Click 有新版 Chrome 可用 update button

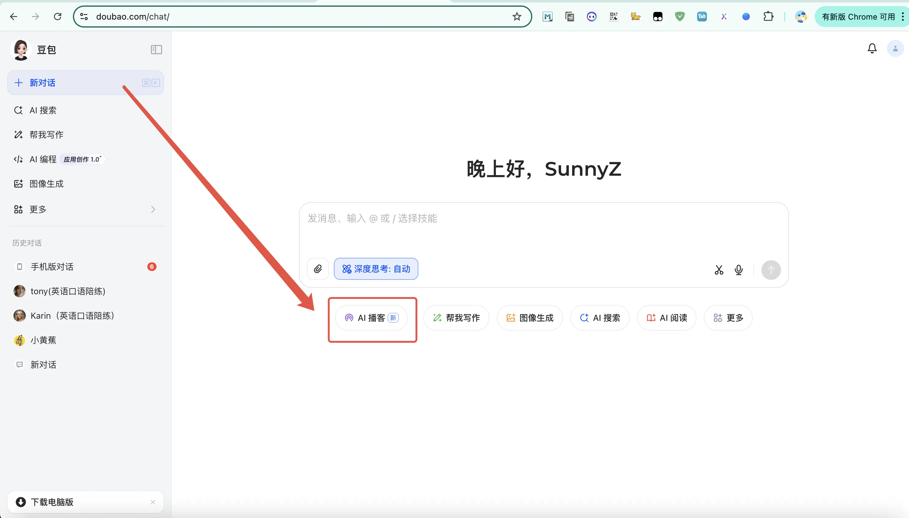(858, 16)
